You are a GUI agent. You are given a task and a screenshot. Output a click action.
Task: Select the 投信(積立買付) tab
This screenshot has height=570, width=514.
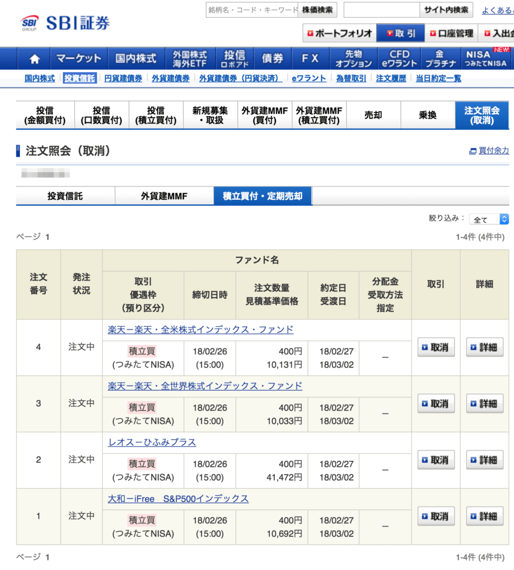156,115
